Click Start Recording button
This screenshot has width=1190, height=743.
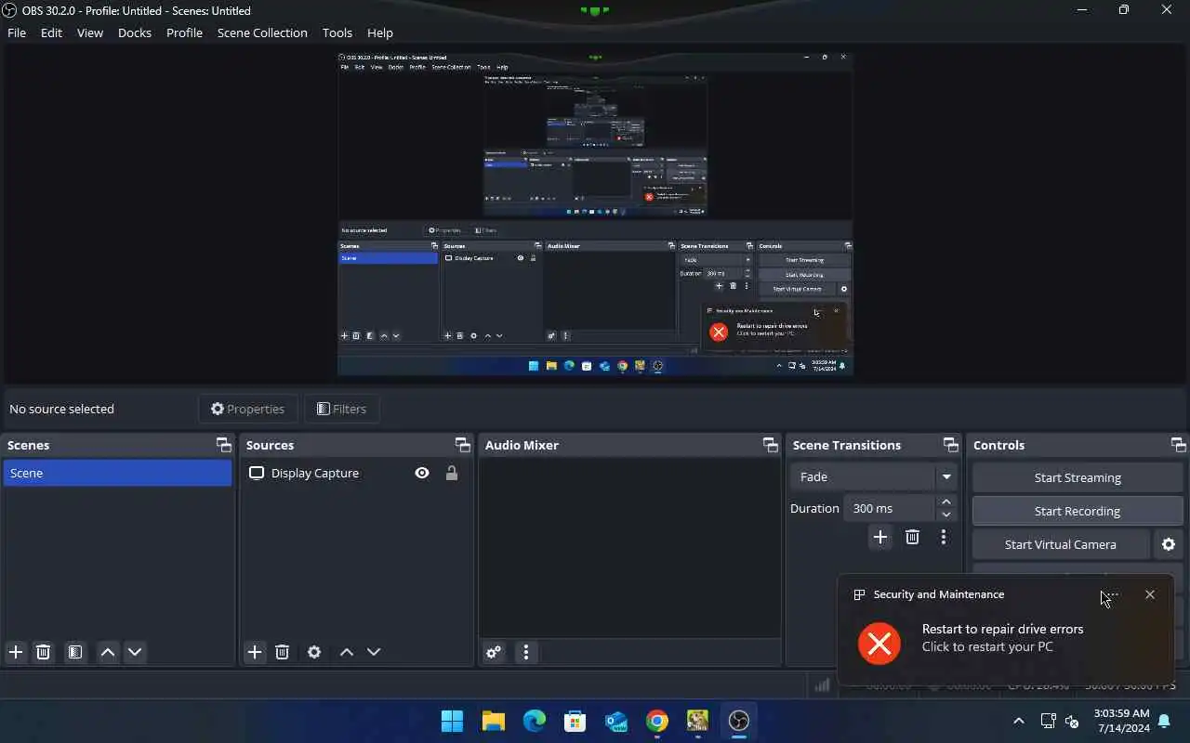point(1078,511)
